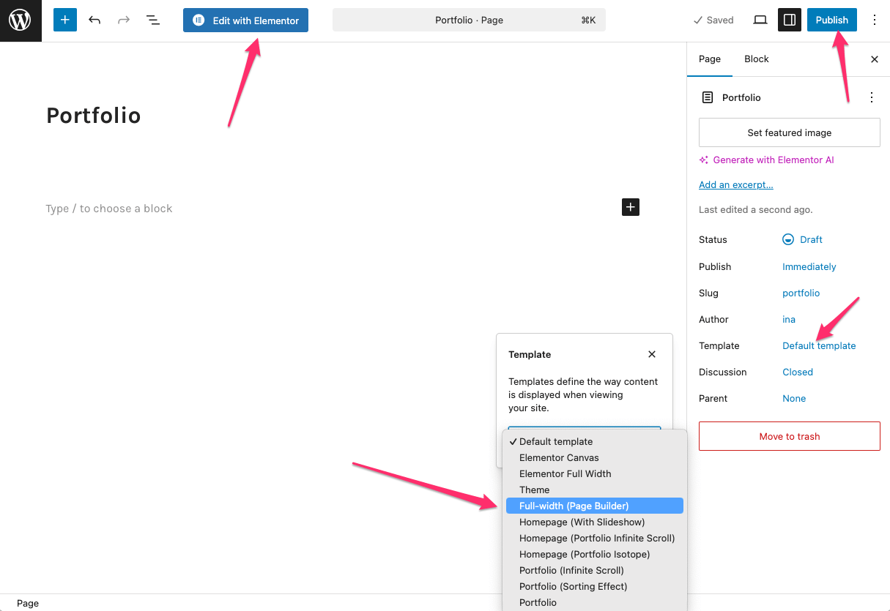Click the black add block button in content

tap(630, 208)
